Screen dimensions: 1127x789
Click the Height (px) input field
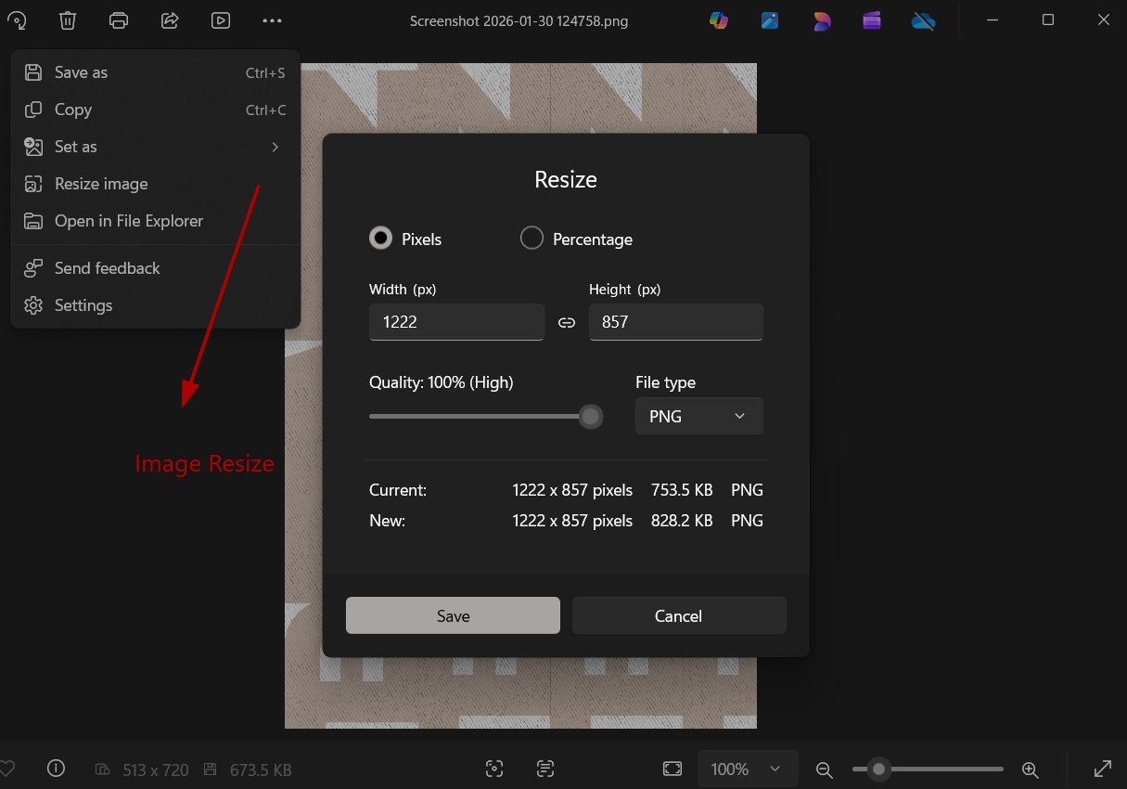coord(676,322)
